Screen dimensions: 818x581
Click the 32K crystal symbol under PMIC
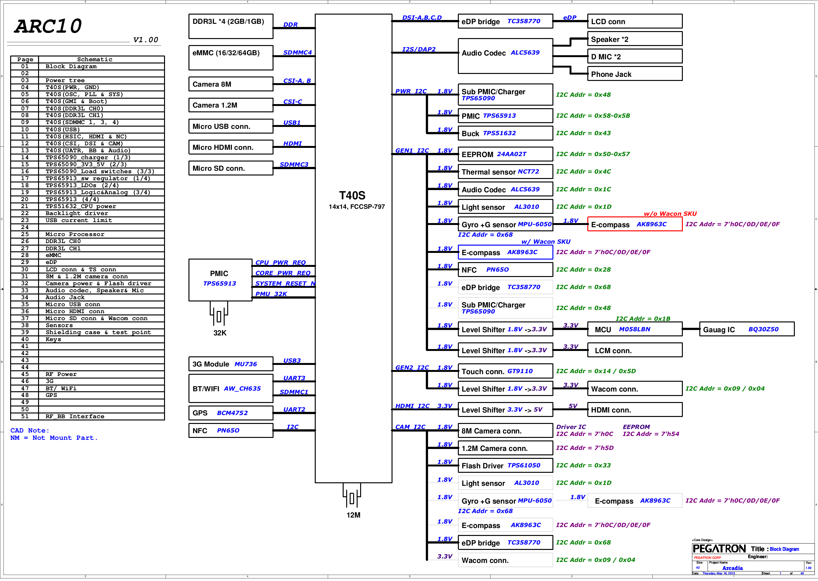(219, 316)
